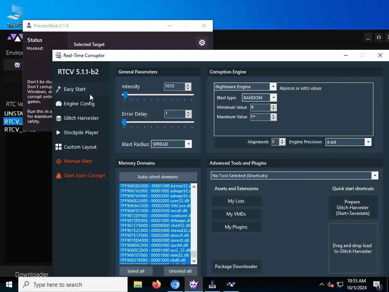
Task: Click the RTCV monster taskbar icon
Action: click(193, 284)
